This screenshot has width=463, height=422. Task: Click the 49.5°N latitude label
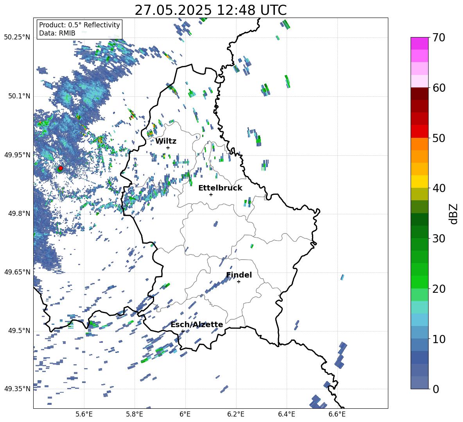pyautogui.click(x=19, y=331)
